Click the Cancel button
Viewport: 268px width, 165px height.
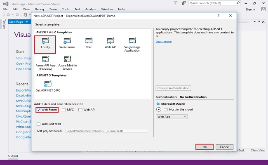coord(224,147)
